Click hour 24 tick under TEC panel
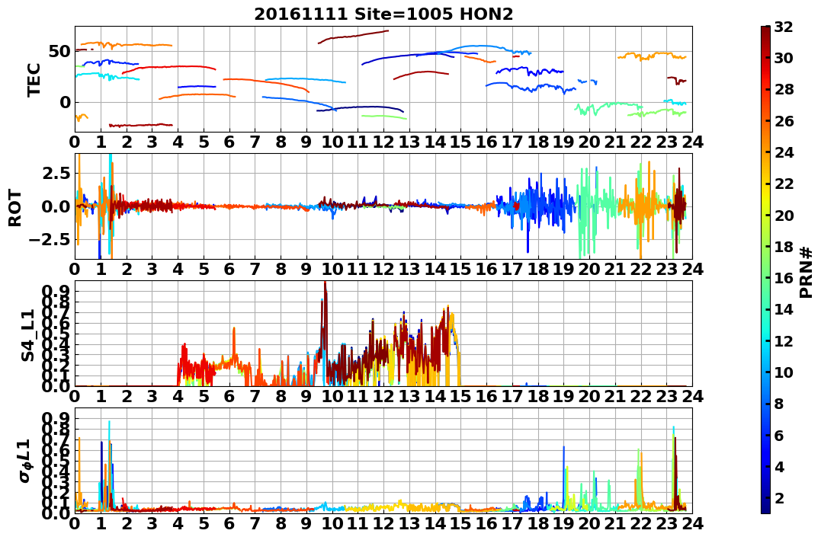This screenshot has height=540, width=821. pyautogui.click(x=692, y=142)
